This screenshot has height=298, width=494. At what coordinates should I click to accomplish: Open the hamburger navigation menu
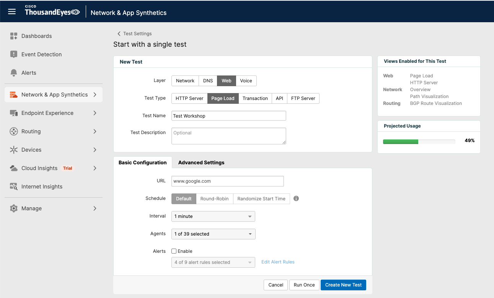click(x=12, y=11)
